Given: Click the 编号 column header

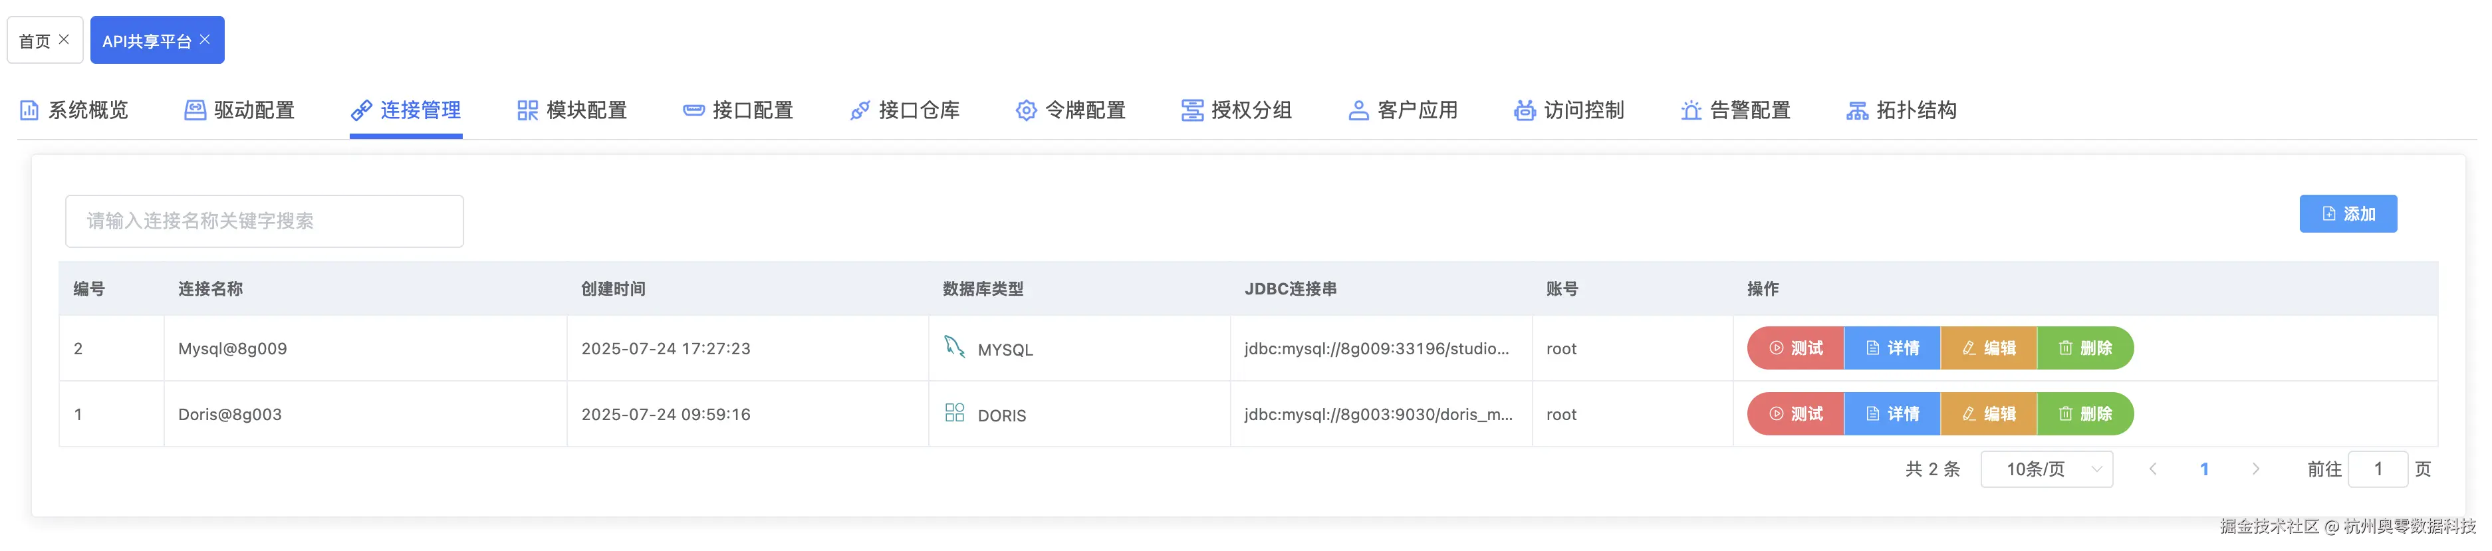Looking at the screenshot, I should 89,289.
